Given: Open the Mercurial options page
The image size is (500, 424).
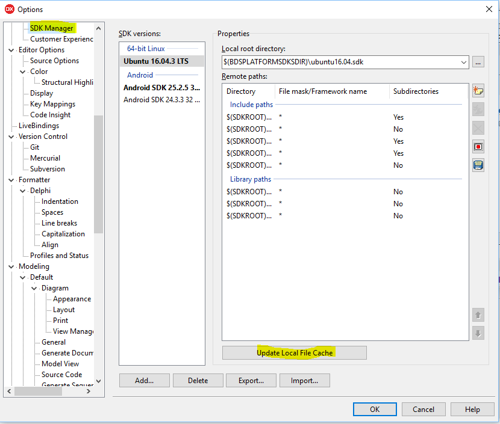Looking at the screenshot, I should (45, 158).
